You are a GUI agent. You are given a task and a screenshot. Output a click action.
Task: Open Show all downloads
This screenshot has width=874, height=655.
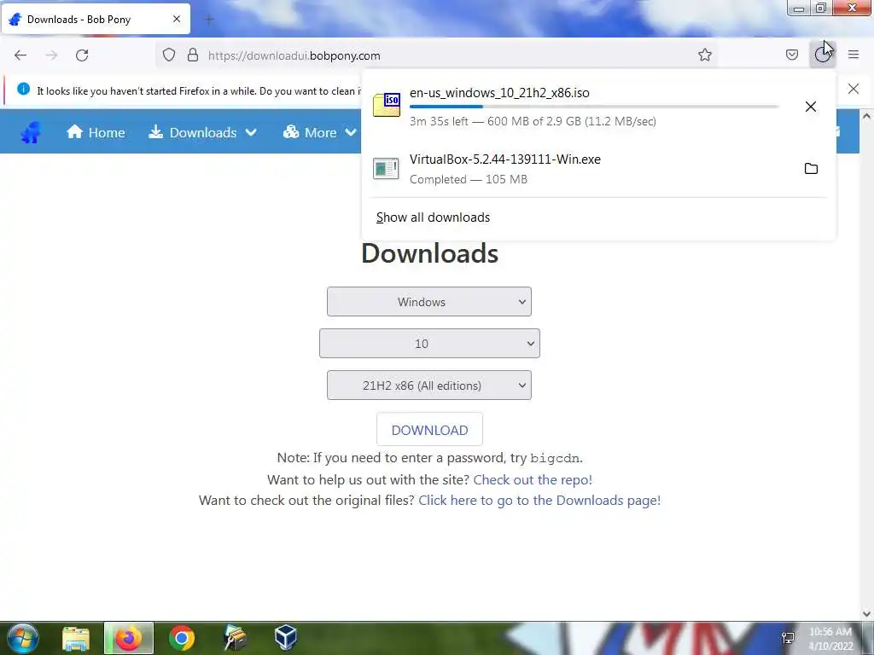coord(433,217)
